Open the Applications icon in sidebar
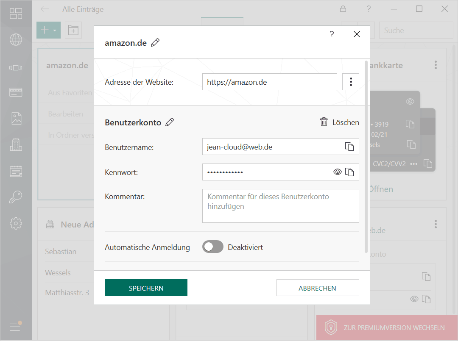The image size is (458, 341). pos(16,68)
